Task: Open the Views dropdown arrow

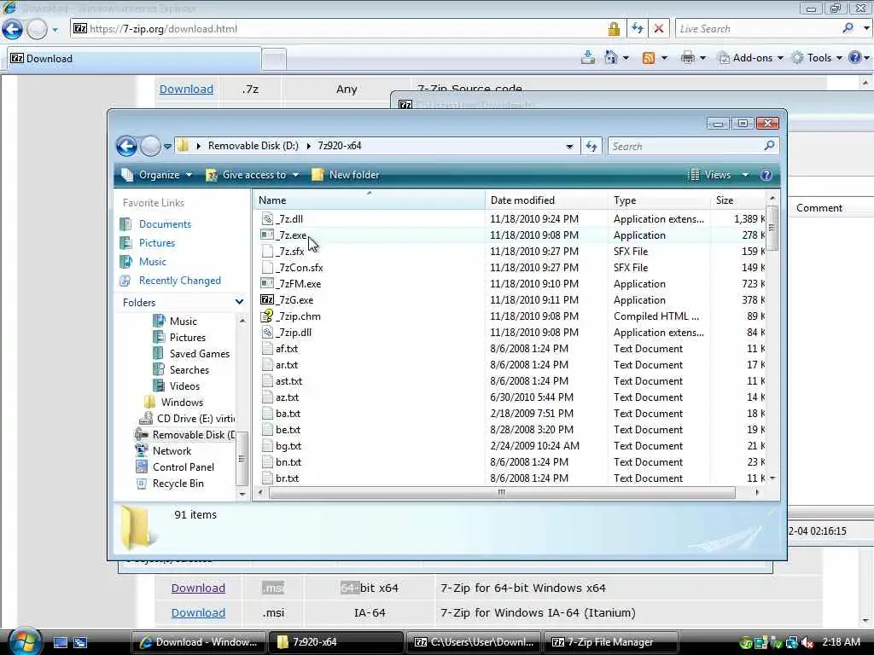Action: [x=745, y=175]
